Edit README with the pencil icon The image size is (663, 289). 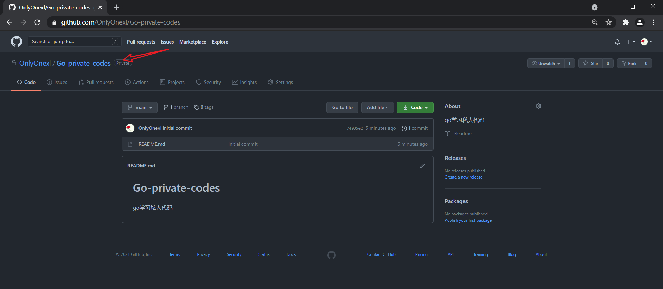[x=422, y=166]
